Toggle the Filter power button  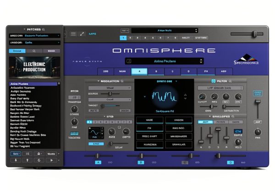click(x=213, y=81)
